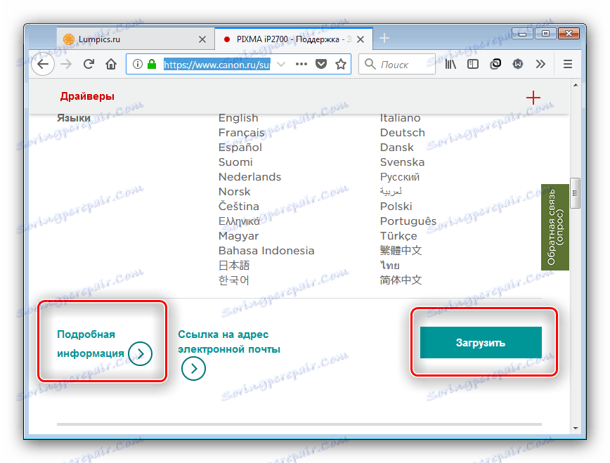The height and width of the screenshot is (463, 610).
Task: Select the 한국어 language entry
Action: tap(233, 280)
